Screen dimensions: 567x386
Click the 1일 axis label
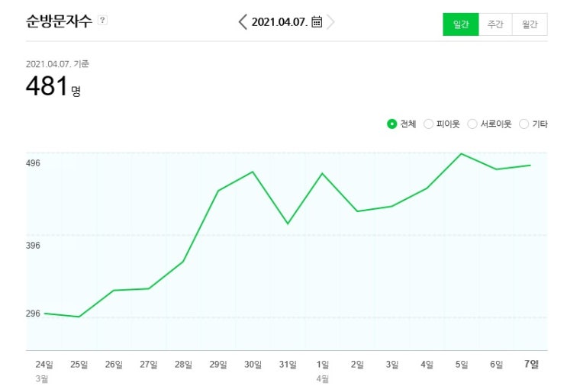pos(323,365)
